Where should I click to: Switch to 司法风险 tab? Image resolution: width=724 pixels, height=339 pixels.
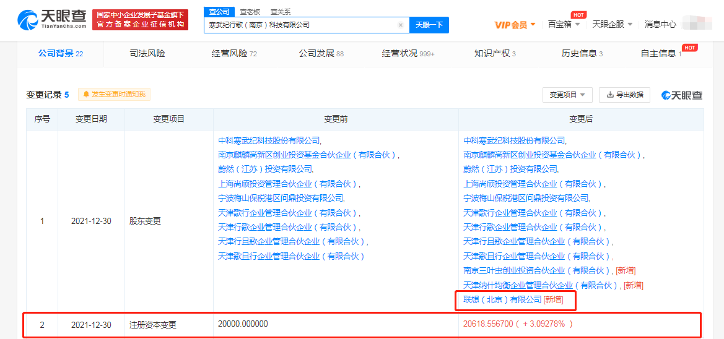coord(147,53)
